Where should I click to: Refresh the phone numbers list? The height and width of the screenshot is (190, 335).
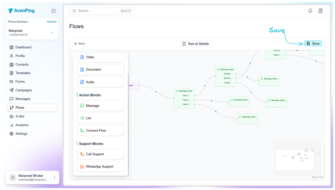pyautogui.click(x=52, y=22)
